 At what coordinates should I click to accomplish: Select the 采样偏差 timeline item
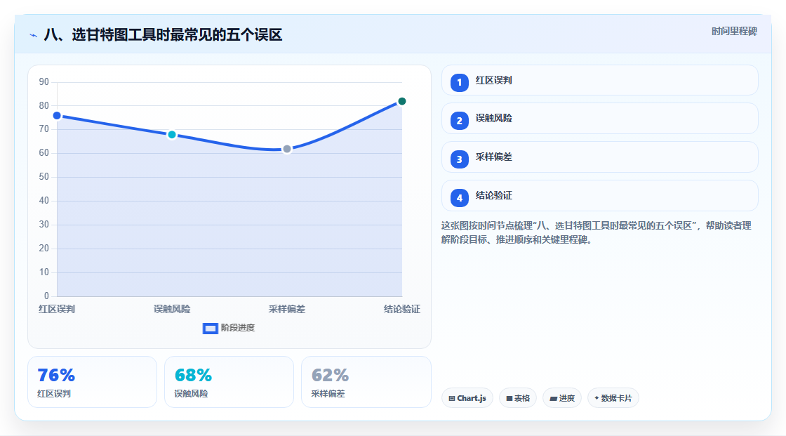coord(599,157)
